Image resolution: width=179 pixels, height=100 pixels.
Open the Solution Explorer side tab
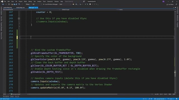click(1, 11)
